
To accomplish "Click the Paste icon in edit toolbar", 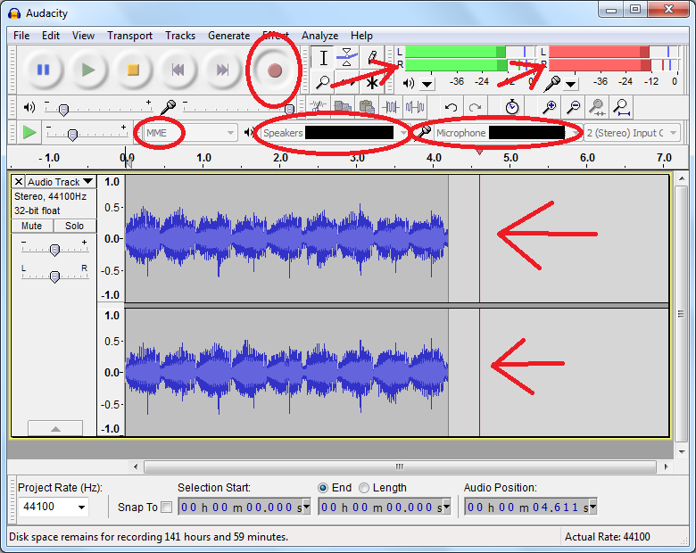I will (x=367, y=107).
